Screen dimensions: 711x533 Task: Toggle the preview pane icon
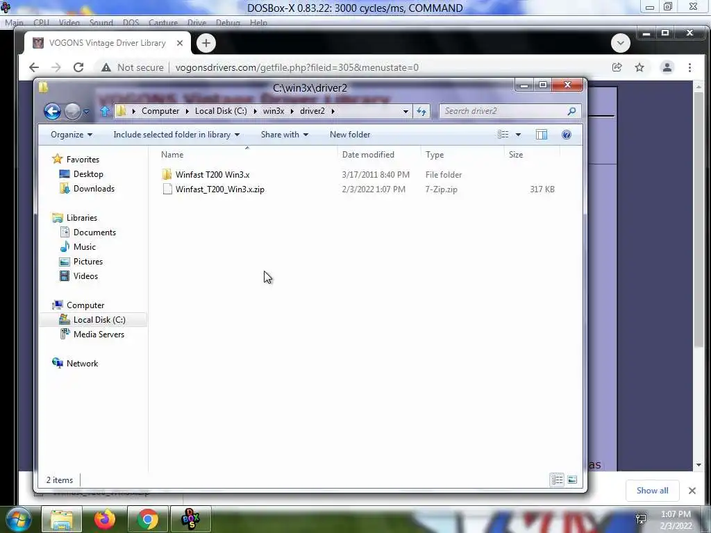(x=542, y=135)
